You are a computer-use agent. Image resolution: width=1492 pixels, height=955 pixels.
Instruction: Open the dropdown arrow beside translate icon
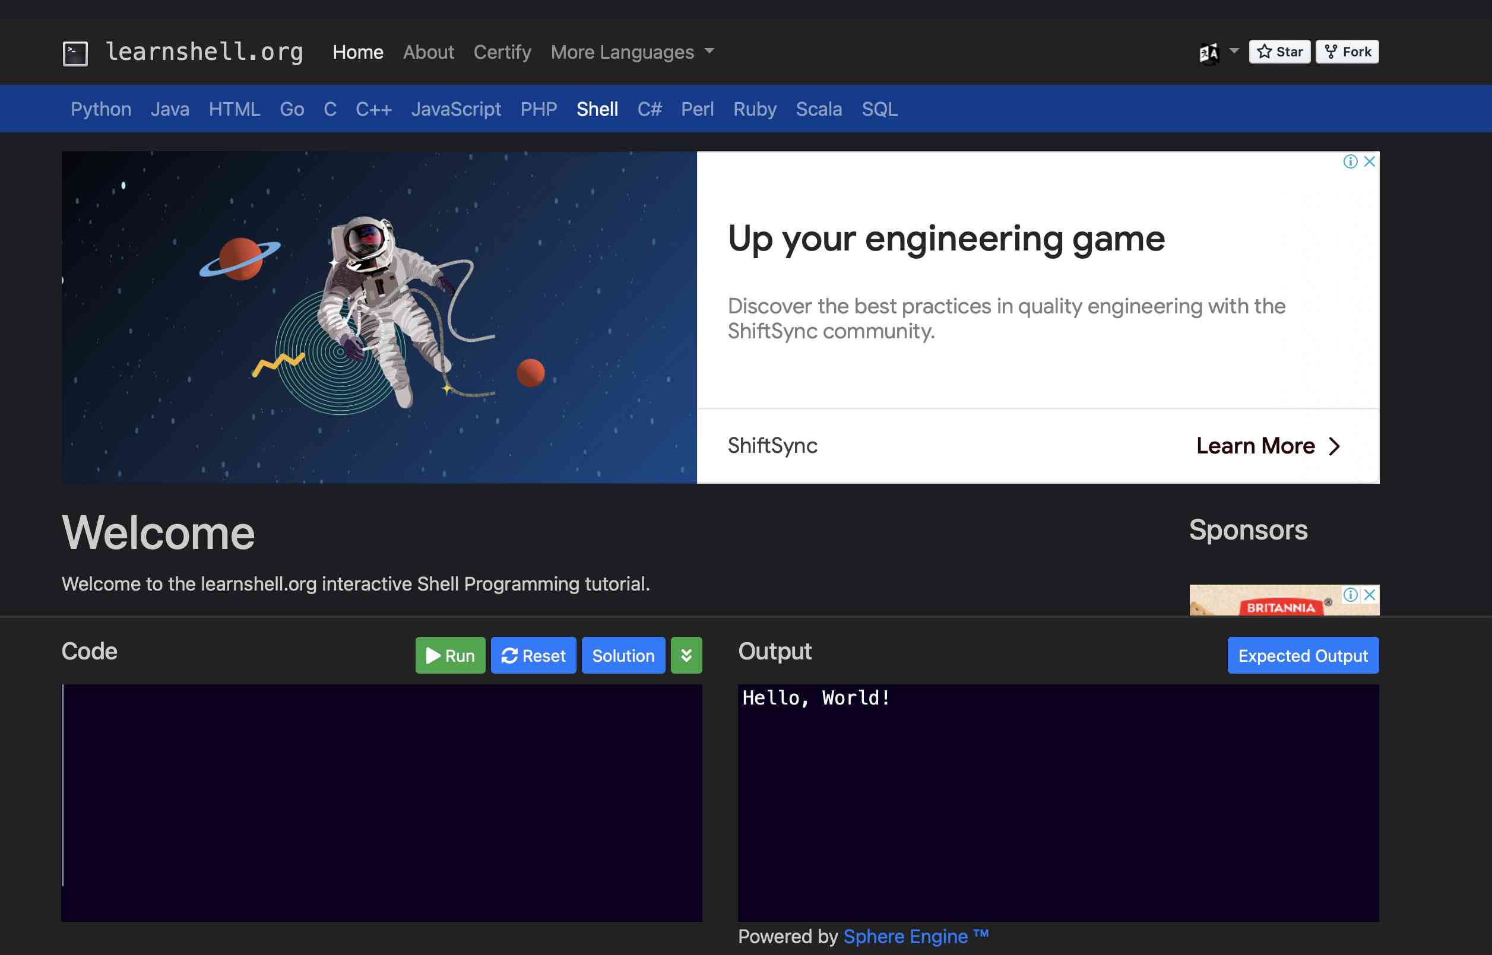coord(1234,51)
